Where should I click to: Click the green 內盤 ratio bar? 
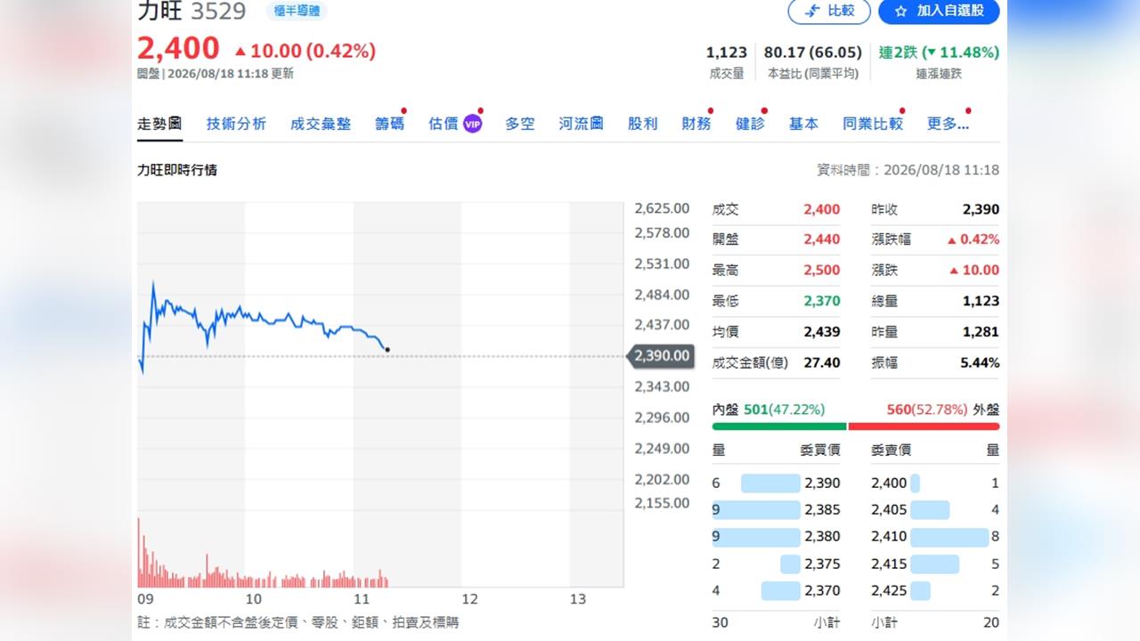click(x=779, y=426)
